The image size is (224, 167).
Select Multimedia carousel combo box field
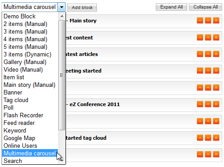point(33,7)
